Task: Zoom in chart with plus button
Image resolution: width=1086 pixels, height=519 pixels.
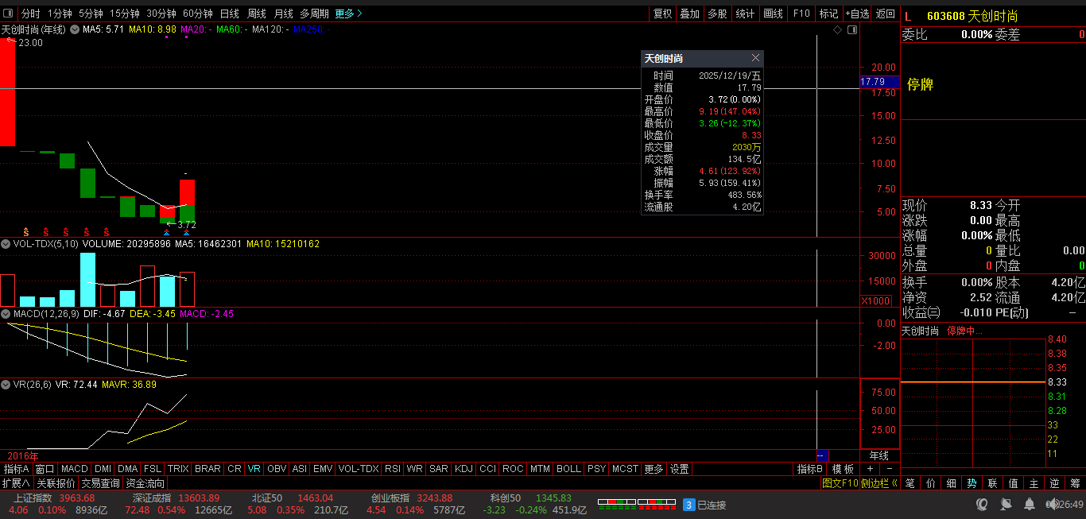Action: [870, 469]
